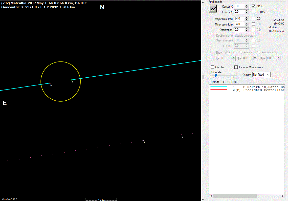Increase Center X with up spinner
The width and height of the screenshot is (288, 201).
pos(247,5)
